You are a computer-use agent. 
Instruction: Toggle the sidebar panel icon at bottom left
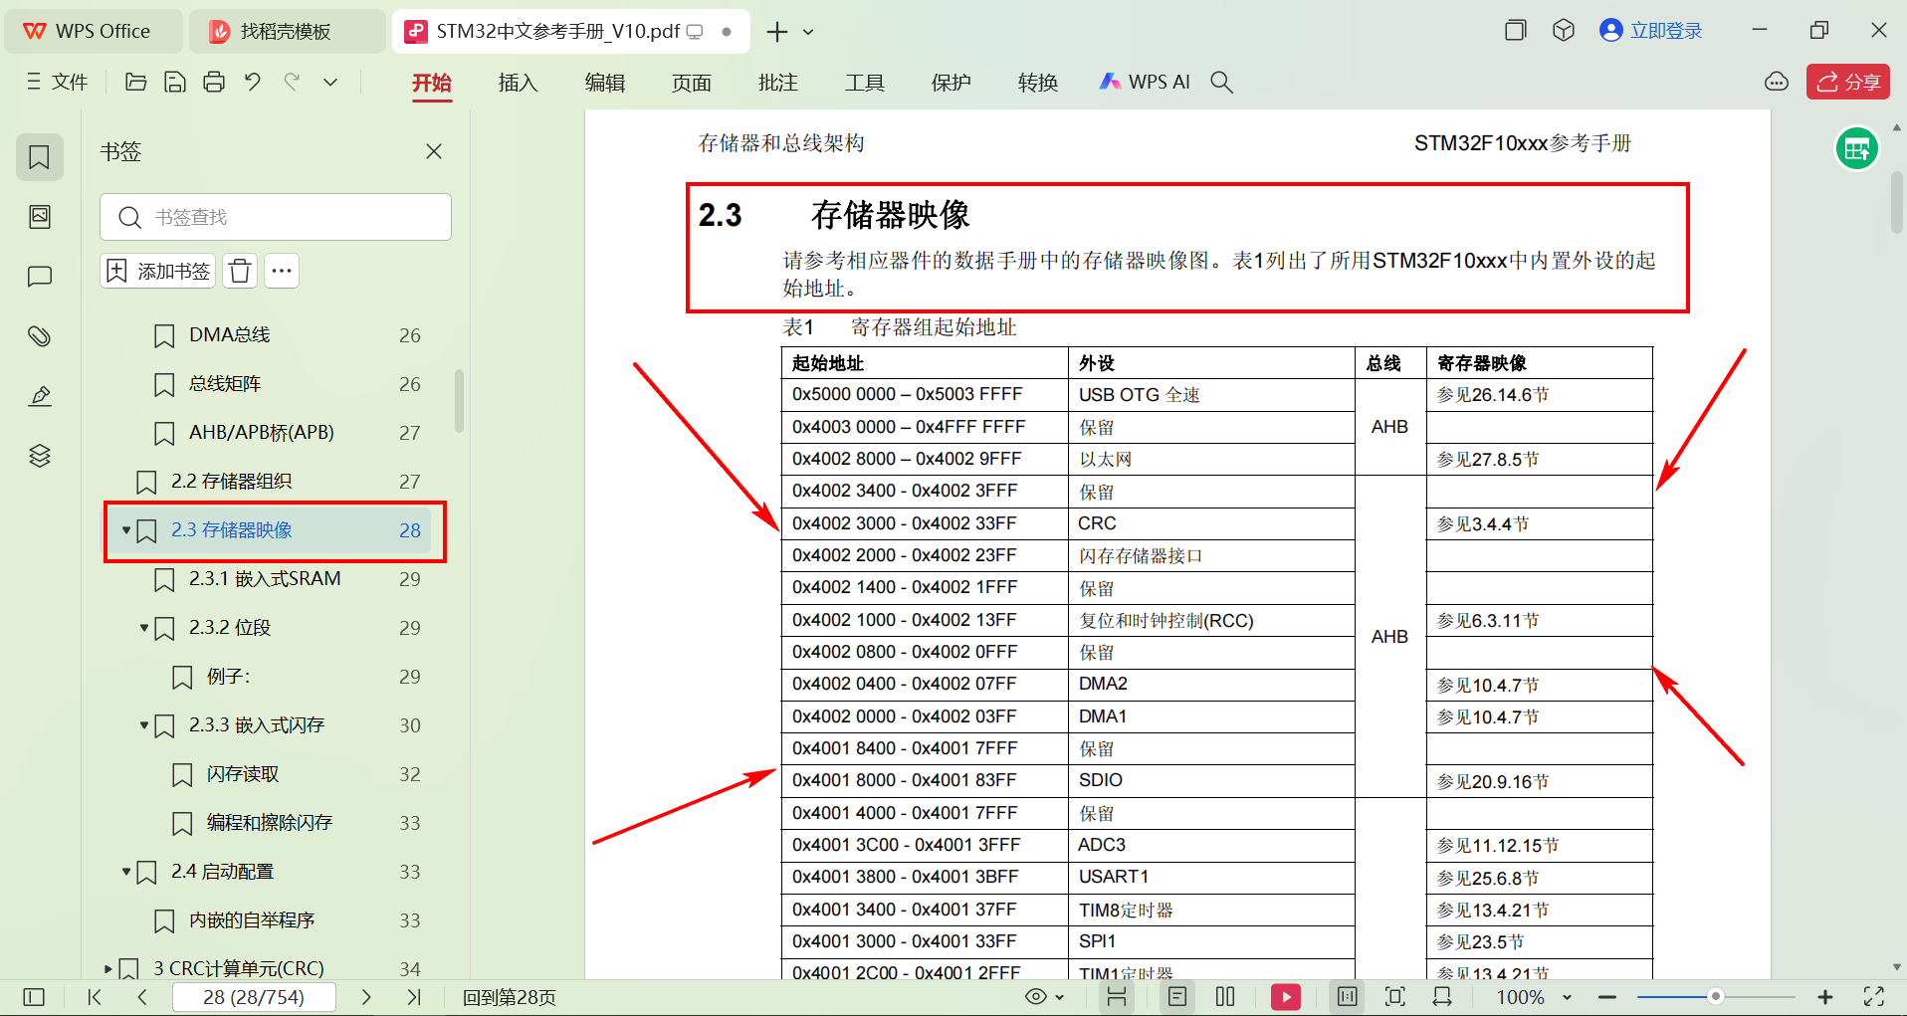tap(34, 997)
